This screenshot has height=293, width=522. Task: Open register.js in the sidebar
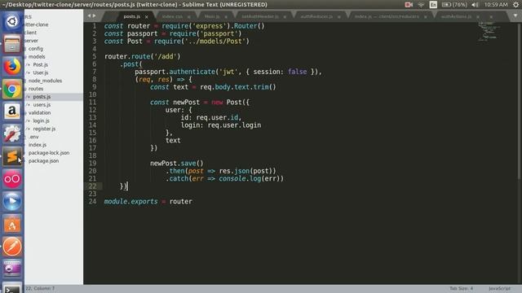[44, 129]
